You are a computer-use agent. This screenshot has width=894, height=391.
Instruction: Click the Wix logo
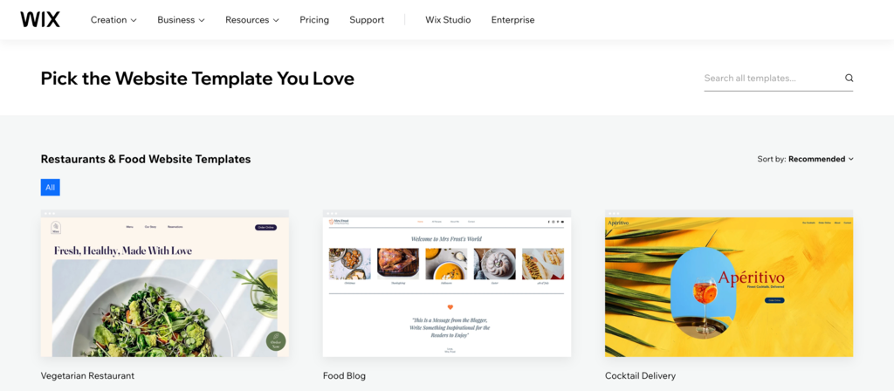point(40,19)
